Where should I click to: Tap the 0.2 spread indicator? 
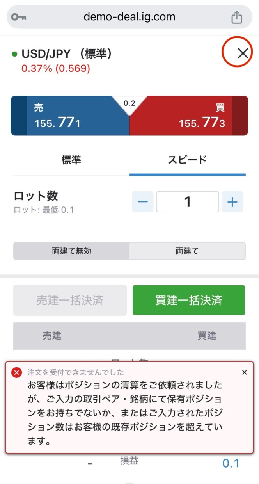point(129,103)
